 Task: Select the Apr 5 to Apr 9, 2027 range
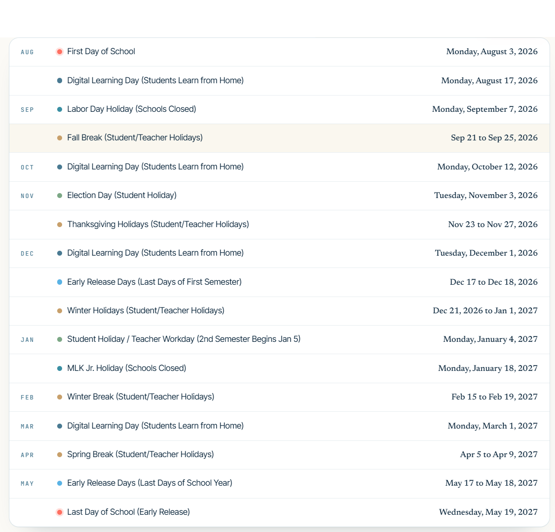pos(499,455)
